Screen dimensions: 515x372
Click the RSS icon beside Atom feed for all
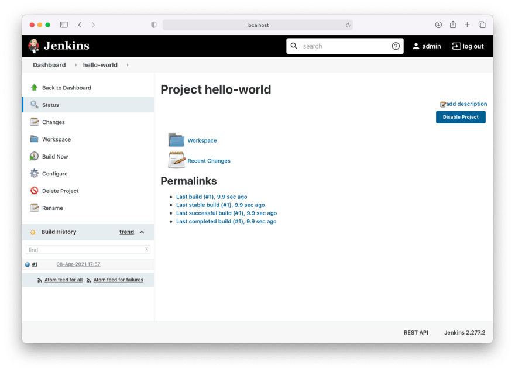39,280
